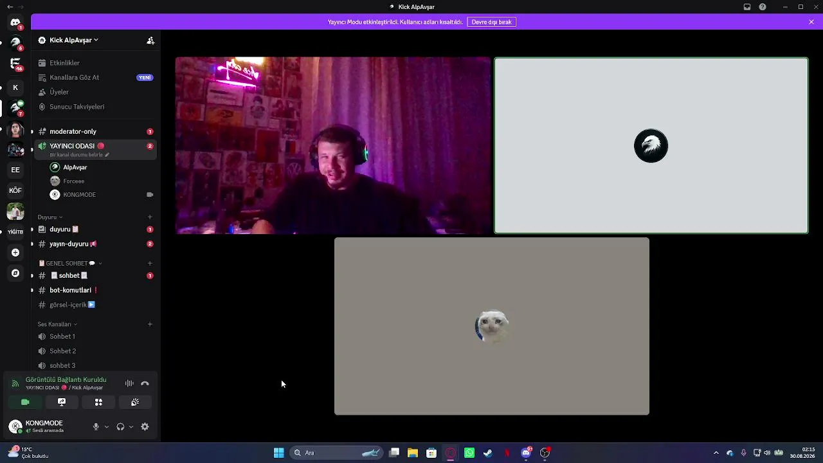Collapse the Duyuru category
The height and width of the screenshot is (463, 823).
click(50, 217)
